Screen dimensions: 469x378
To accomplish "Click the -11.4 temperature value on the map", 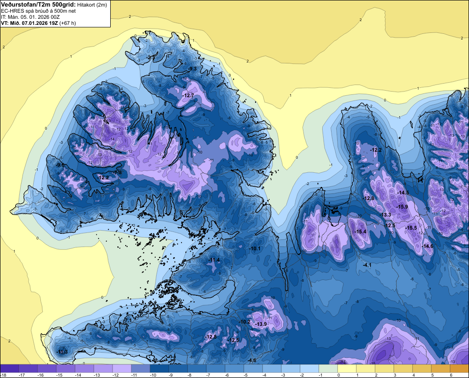I will pyautogui.click(x=214, y=260).
